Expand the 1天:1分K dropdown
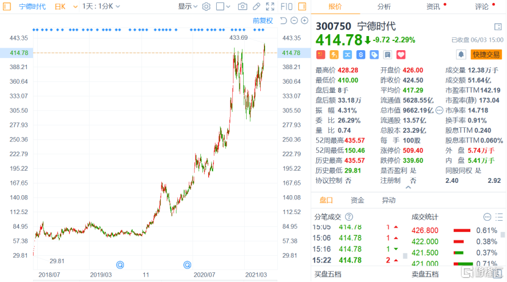Viewport: 507px width, 282px height. (x=101, y=6)
